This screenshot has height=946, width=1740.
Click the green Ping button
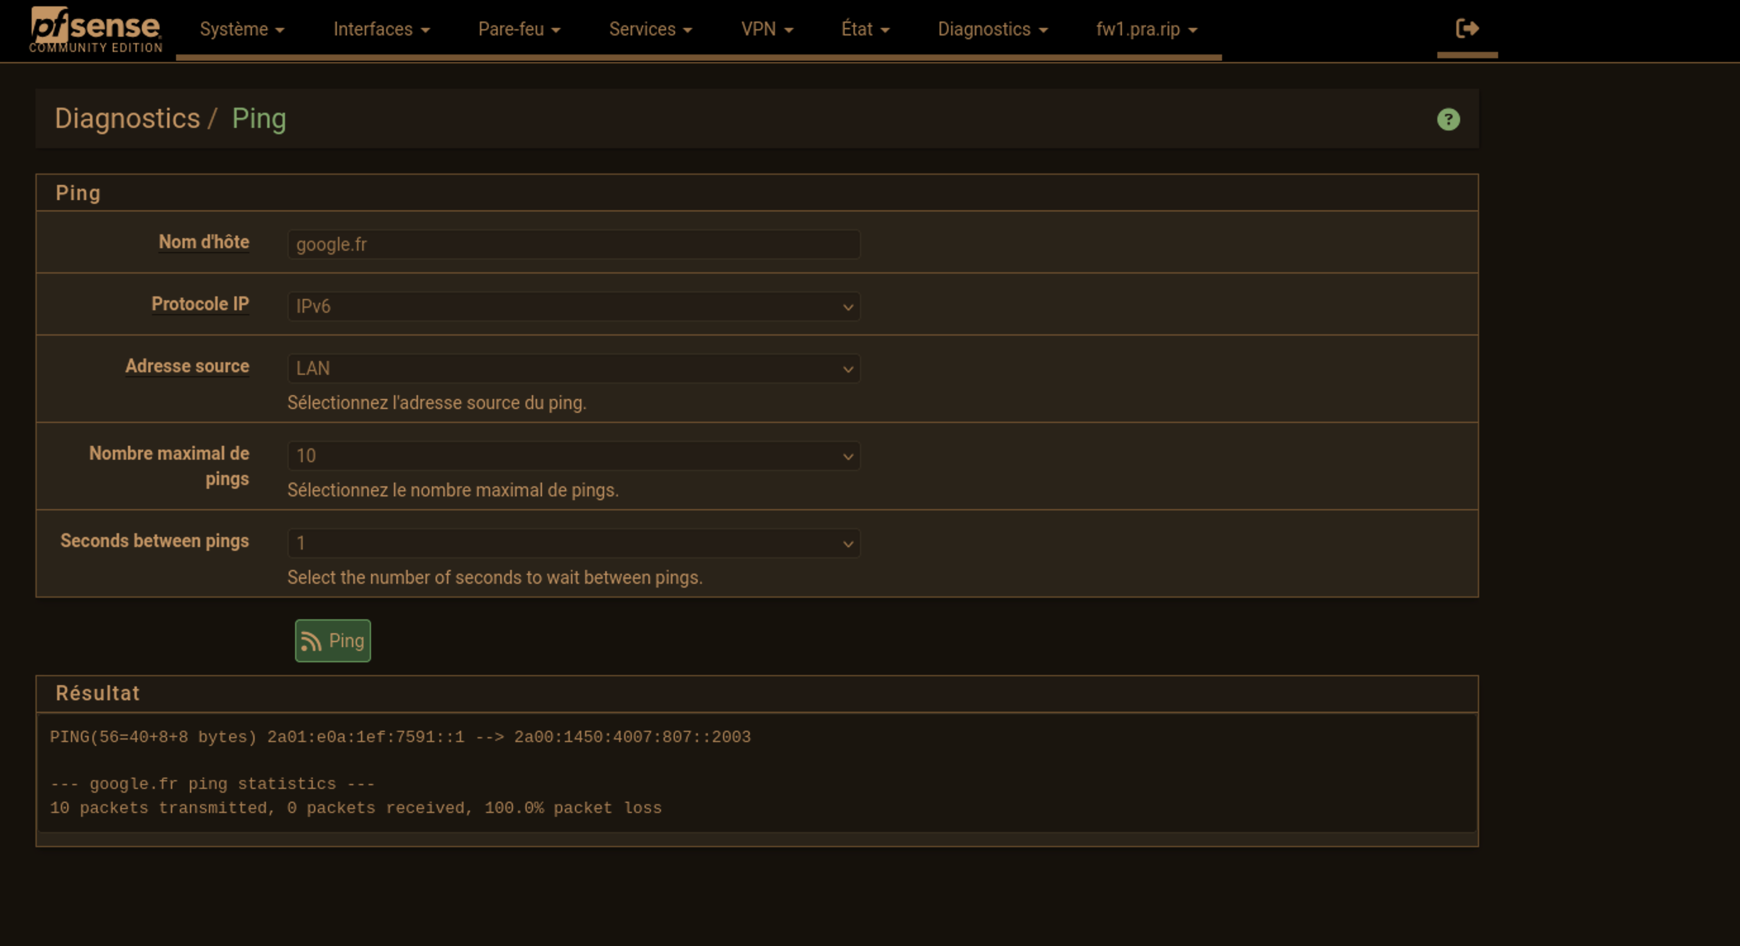point(332,641)
